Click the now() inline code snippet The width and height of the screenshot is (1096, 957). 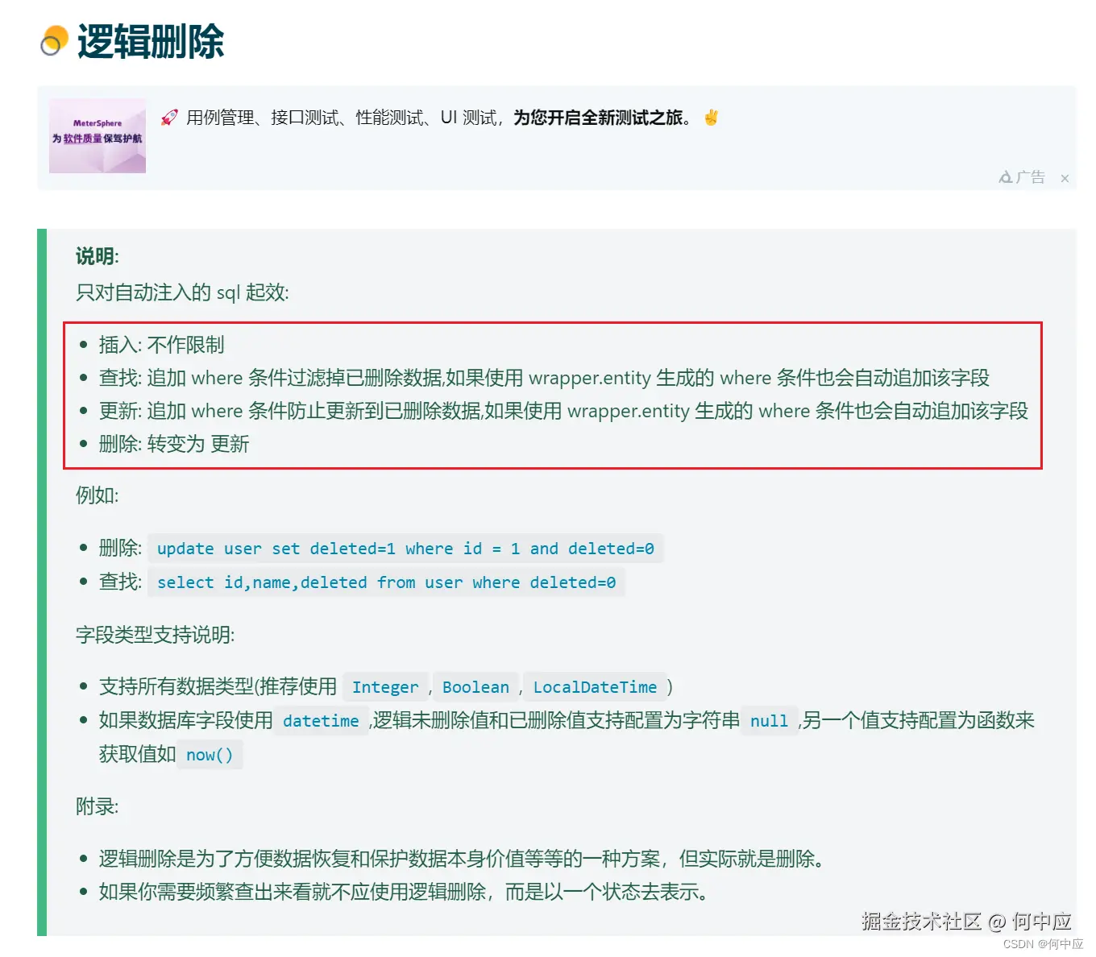click(x=210, y=755)
